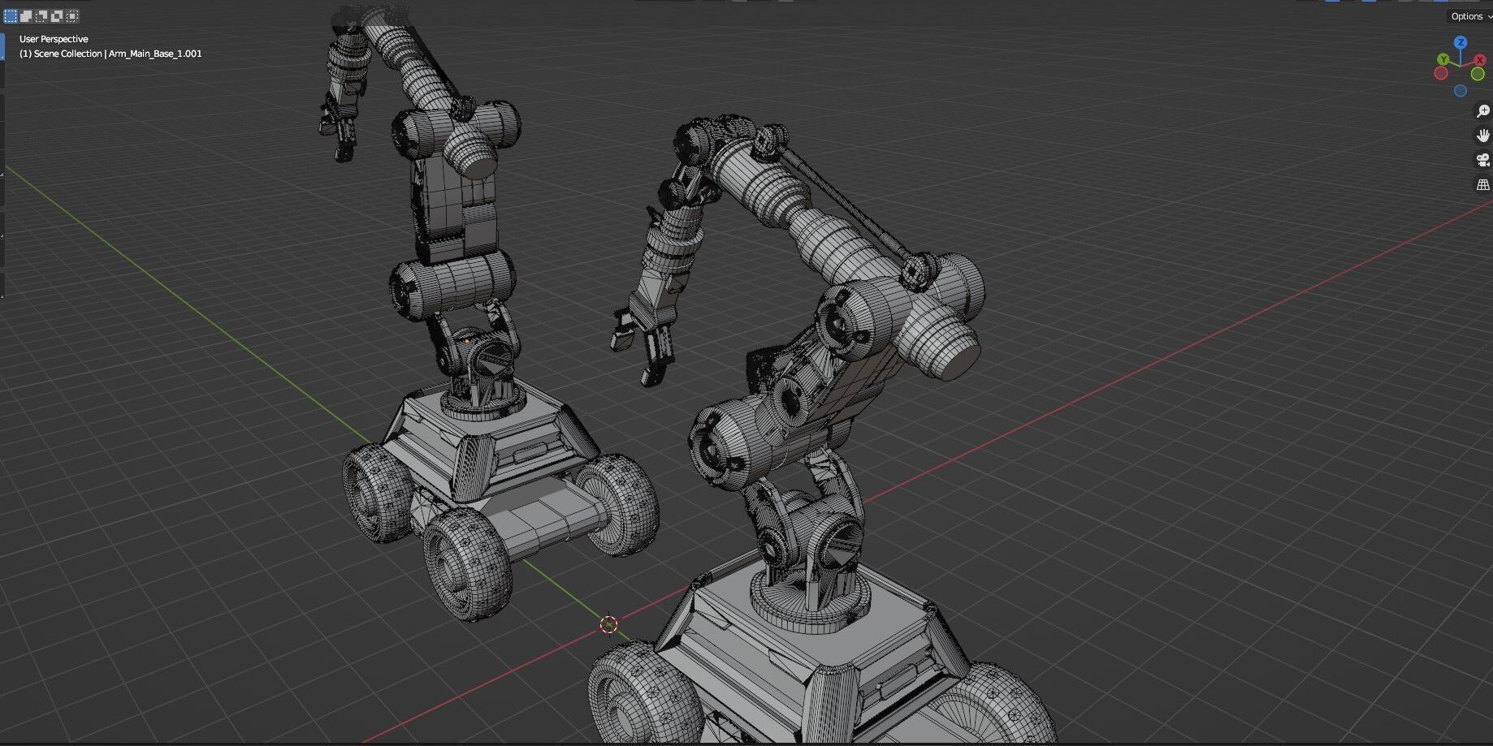Choose the Invert Selection mode icon

point(57,16)
